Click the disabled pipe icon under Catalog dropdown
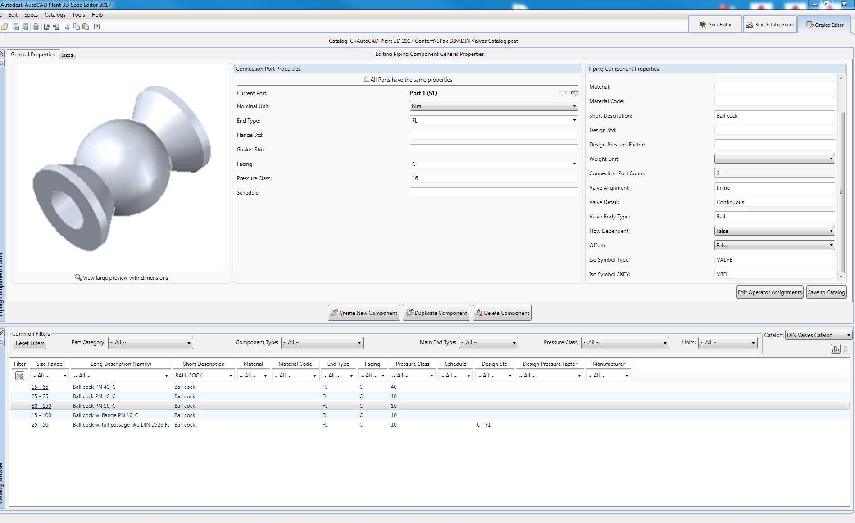855x523 pixels. point(846,349)
